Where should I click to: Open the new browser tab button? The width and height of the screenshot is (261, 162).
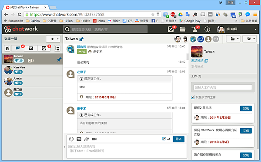pos(53,7)
